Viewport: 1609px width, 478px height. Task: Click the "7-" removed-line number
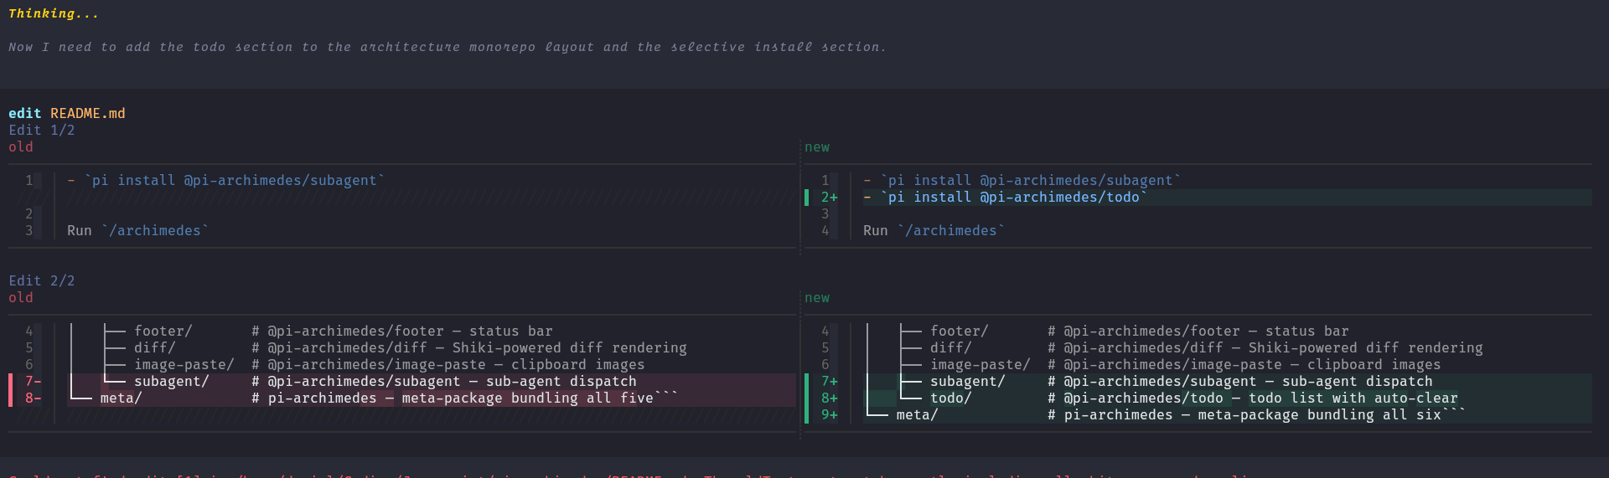[x=34, y=381]
